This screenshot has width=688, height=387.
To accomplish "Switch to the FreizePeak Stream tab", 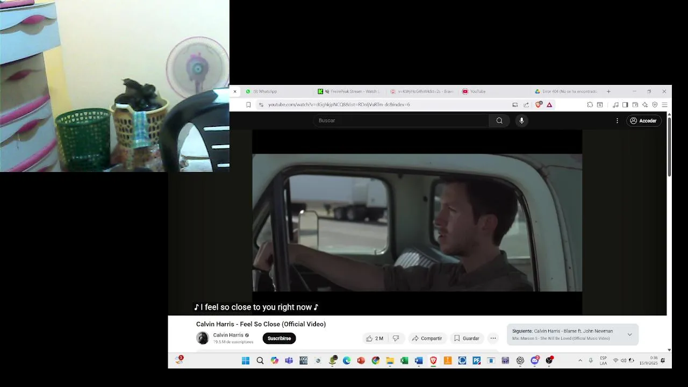I will (349, 91).
